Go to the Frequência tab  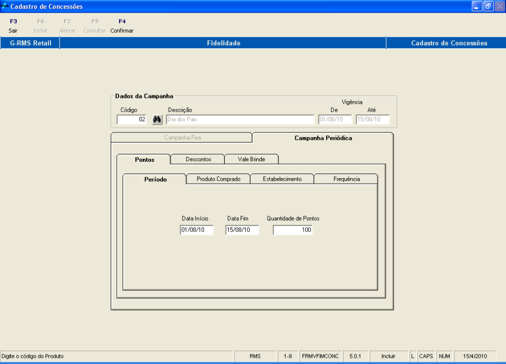tap(345, 179)
